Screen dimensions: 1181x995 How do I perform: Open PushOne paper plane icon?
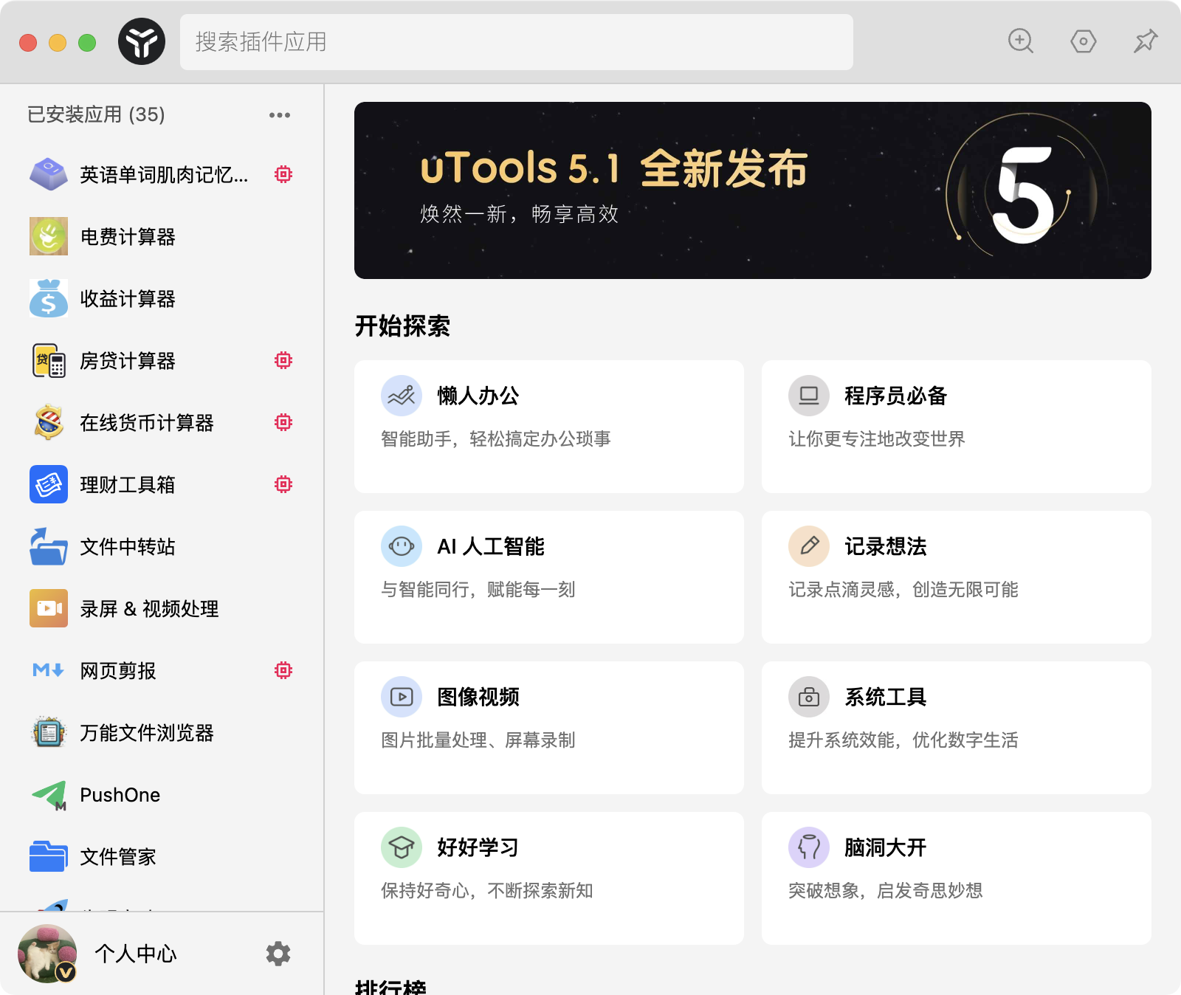49,794
